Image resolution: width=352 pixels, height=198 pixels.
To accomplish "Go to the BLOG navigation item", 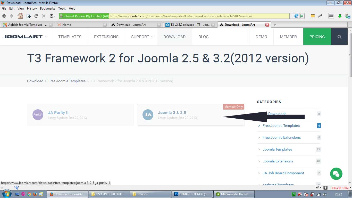I will (204, 37).
